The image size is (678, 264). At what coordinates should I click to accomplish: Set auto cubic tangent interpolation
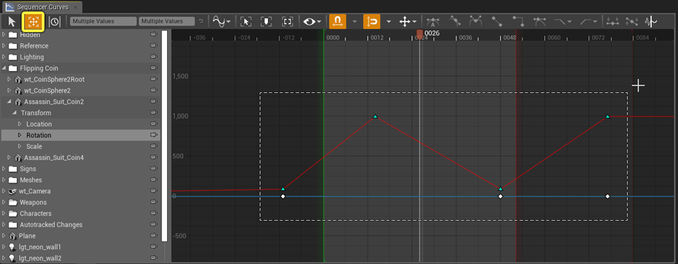click(432, 21)
